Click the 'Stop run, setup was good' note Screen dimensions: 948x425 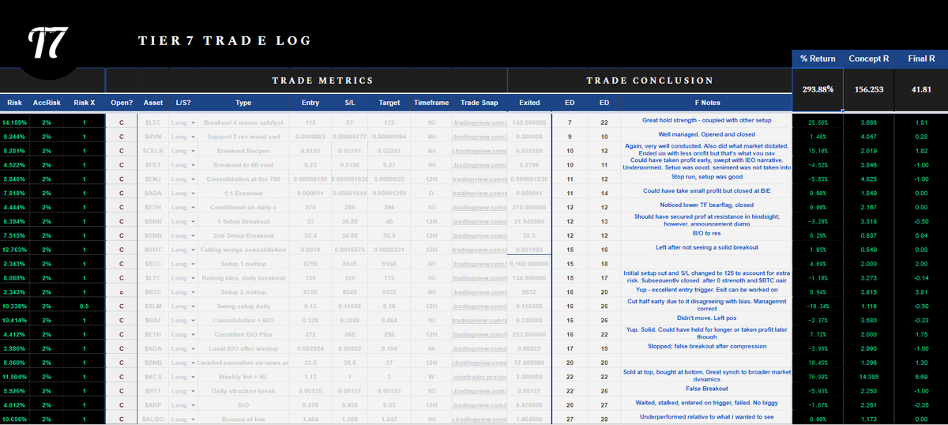click(x=707, y=177)
